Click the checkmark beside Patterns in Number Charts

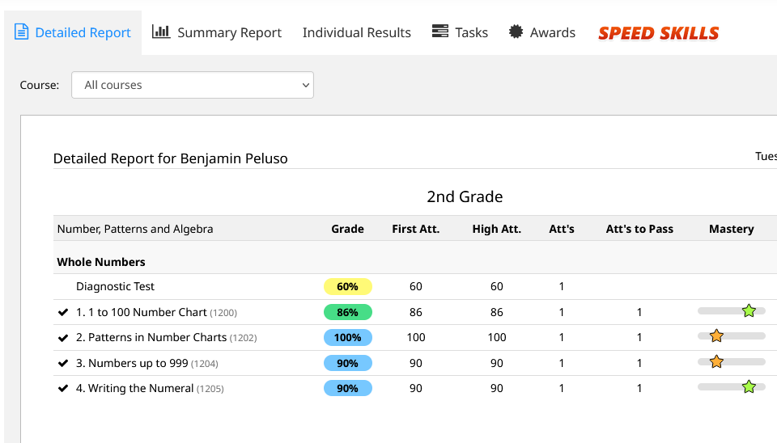pyautogui.click(x=63, y=338)
